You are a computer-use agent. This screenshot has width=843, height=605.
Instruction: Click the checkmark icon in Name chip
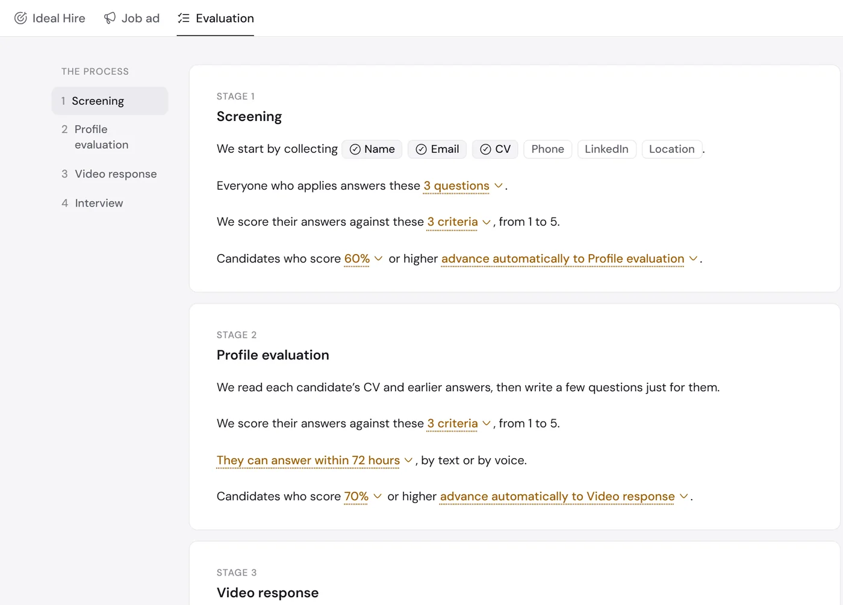click(355, 149)
